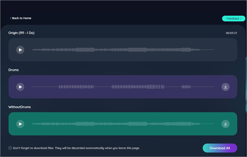Click the Download All button

[x=220, y=148]
